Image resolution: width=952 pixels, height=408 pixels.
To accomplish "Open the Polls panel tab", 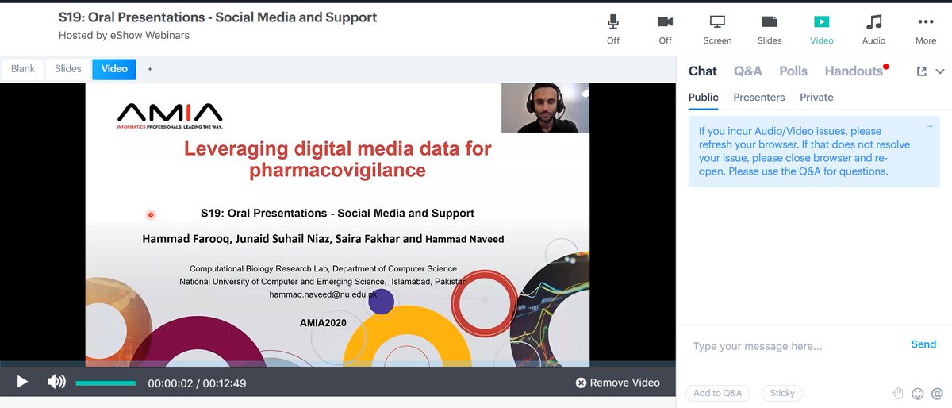I will click(793, 71).
